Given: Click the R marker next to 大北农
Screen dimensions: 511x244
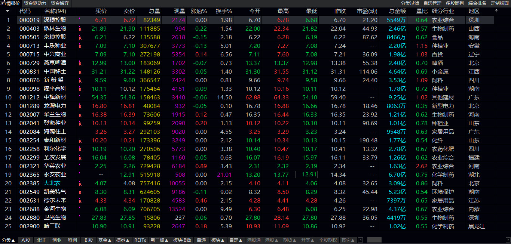Looking at the screenshot, I should (80, 183).
